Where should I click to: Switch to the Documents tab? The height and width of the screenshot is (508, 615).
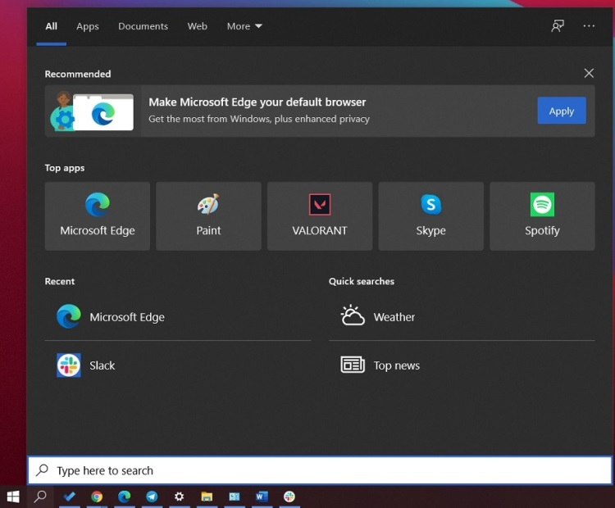click(x=143, y=26)
